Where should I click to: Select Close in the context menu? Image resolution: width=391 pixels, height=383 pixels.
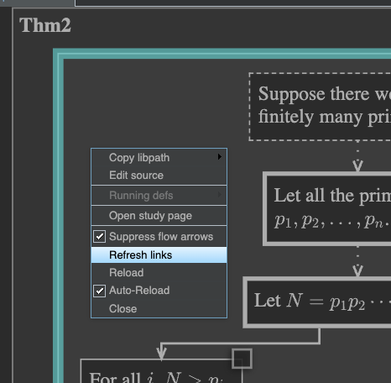pyautogui.click(x=159, y=309)
